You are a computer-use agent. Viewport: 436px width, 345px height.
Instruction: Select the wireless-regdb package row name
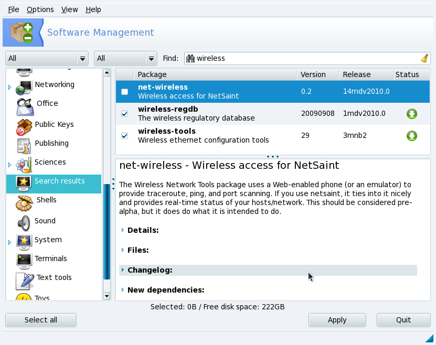coord(168,109)
